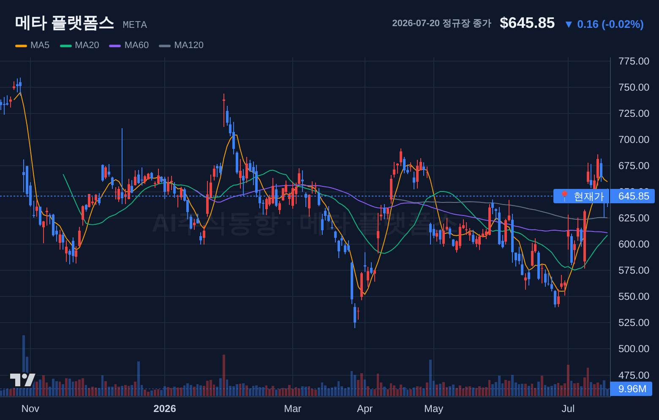Click the 725.00 price axis label
The height and width of the screenshot is (420, 659).
coord(634,113)
